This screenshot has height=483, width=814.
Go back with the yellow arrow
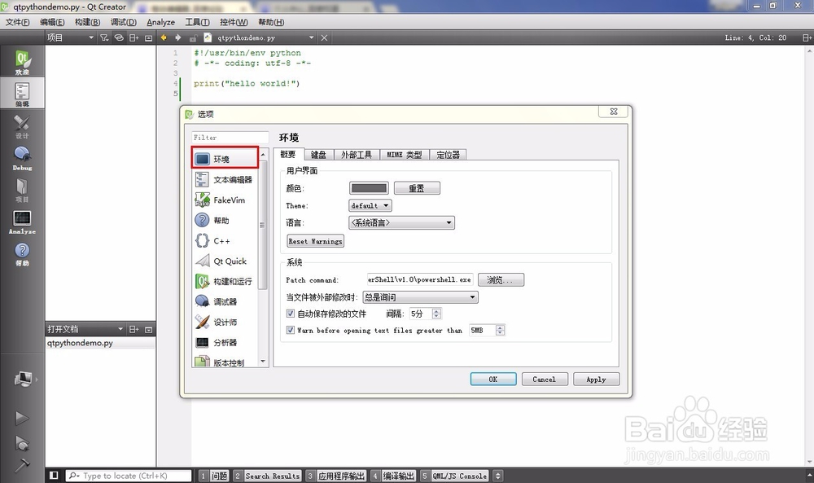point(164,37)
